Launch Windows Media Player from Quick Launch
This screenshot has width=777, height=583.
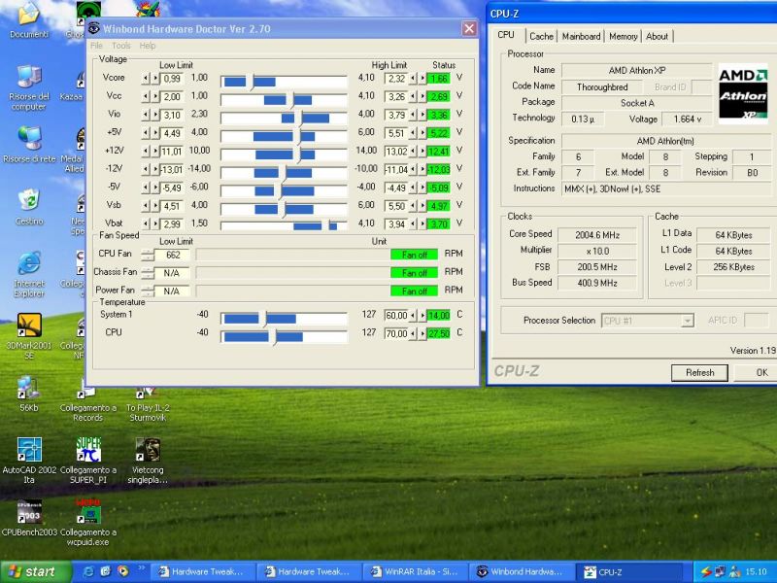122,571
